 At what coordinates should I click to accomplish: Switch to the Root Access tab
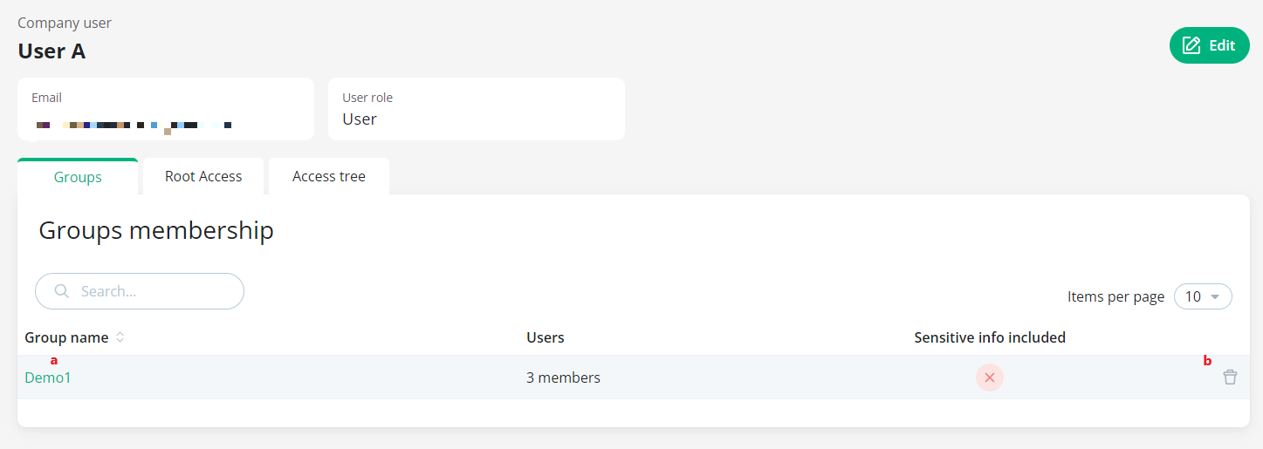[203, 176]
